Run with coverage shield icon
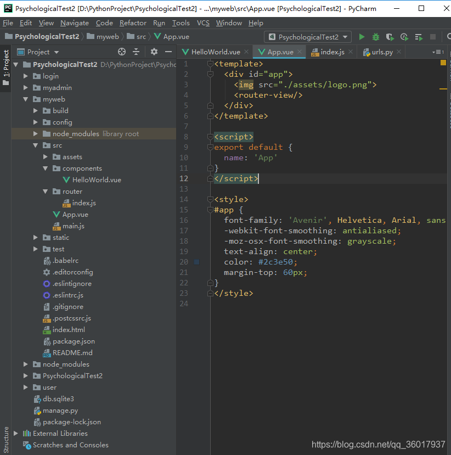This screenshot has width=451, height=455. tap(390, 37)
